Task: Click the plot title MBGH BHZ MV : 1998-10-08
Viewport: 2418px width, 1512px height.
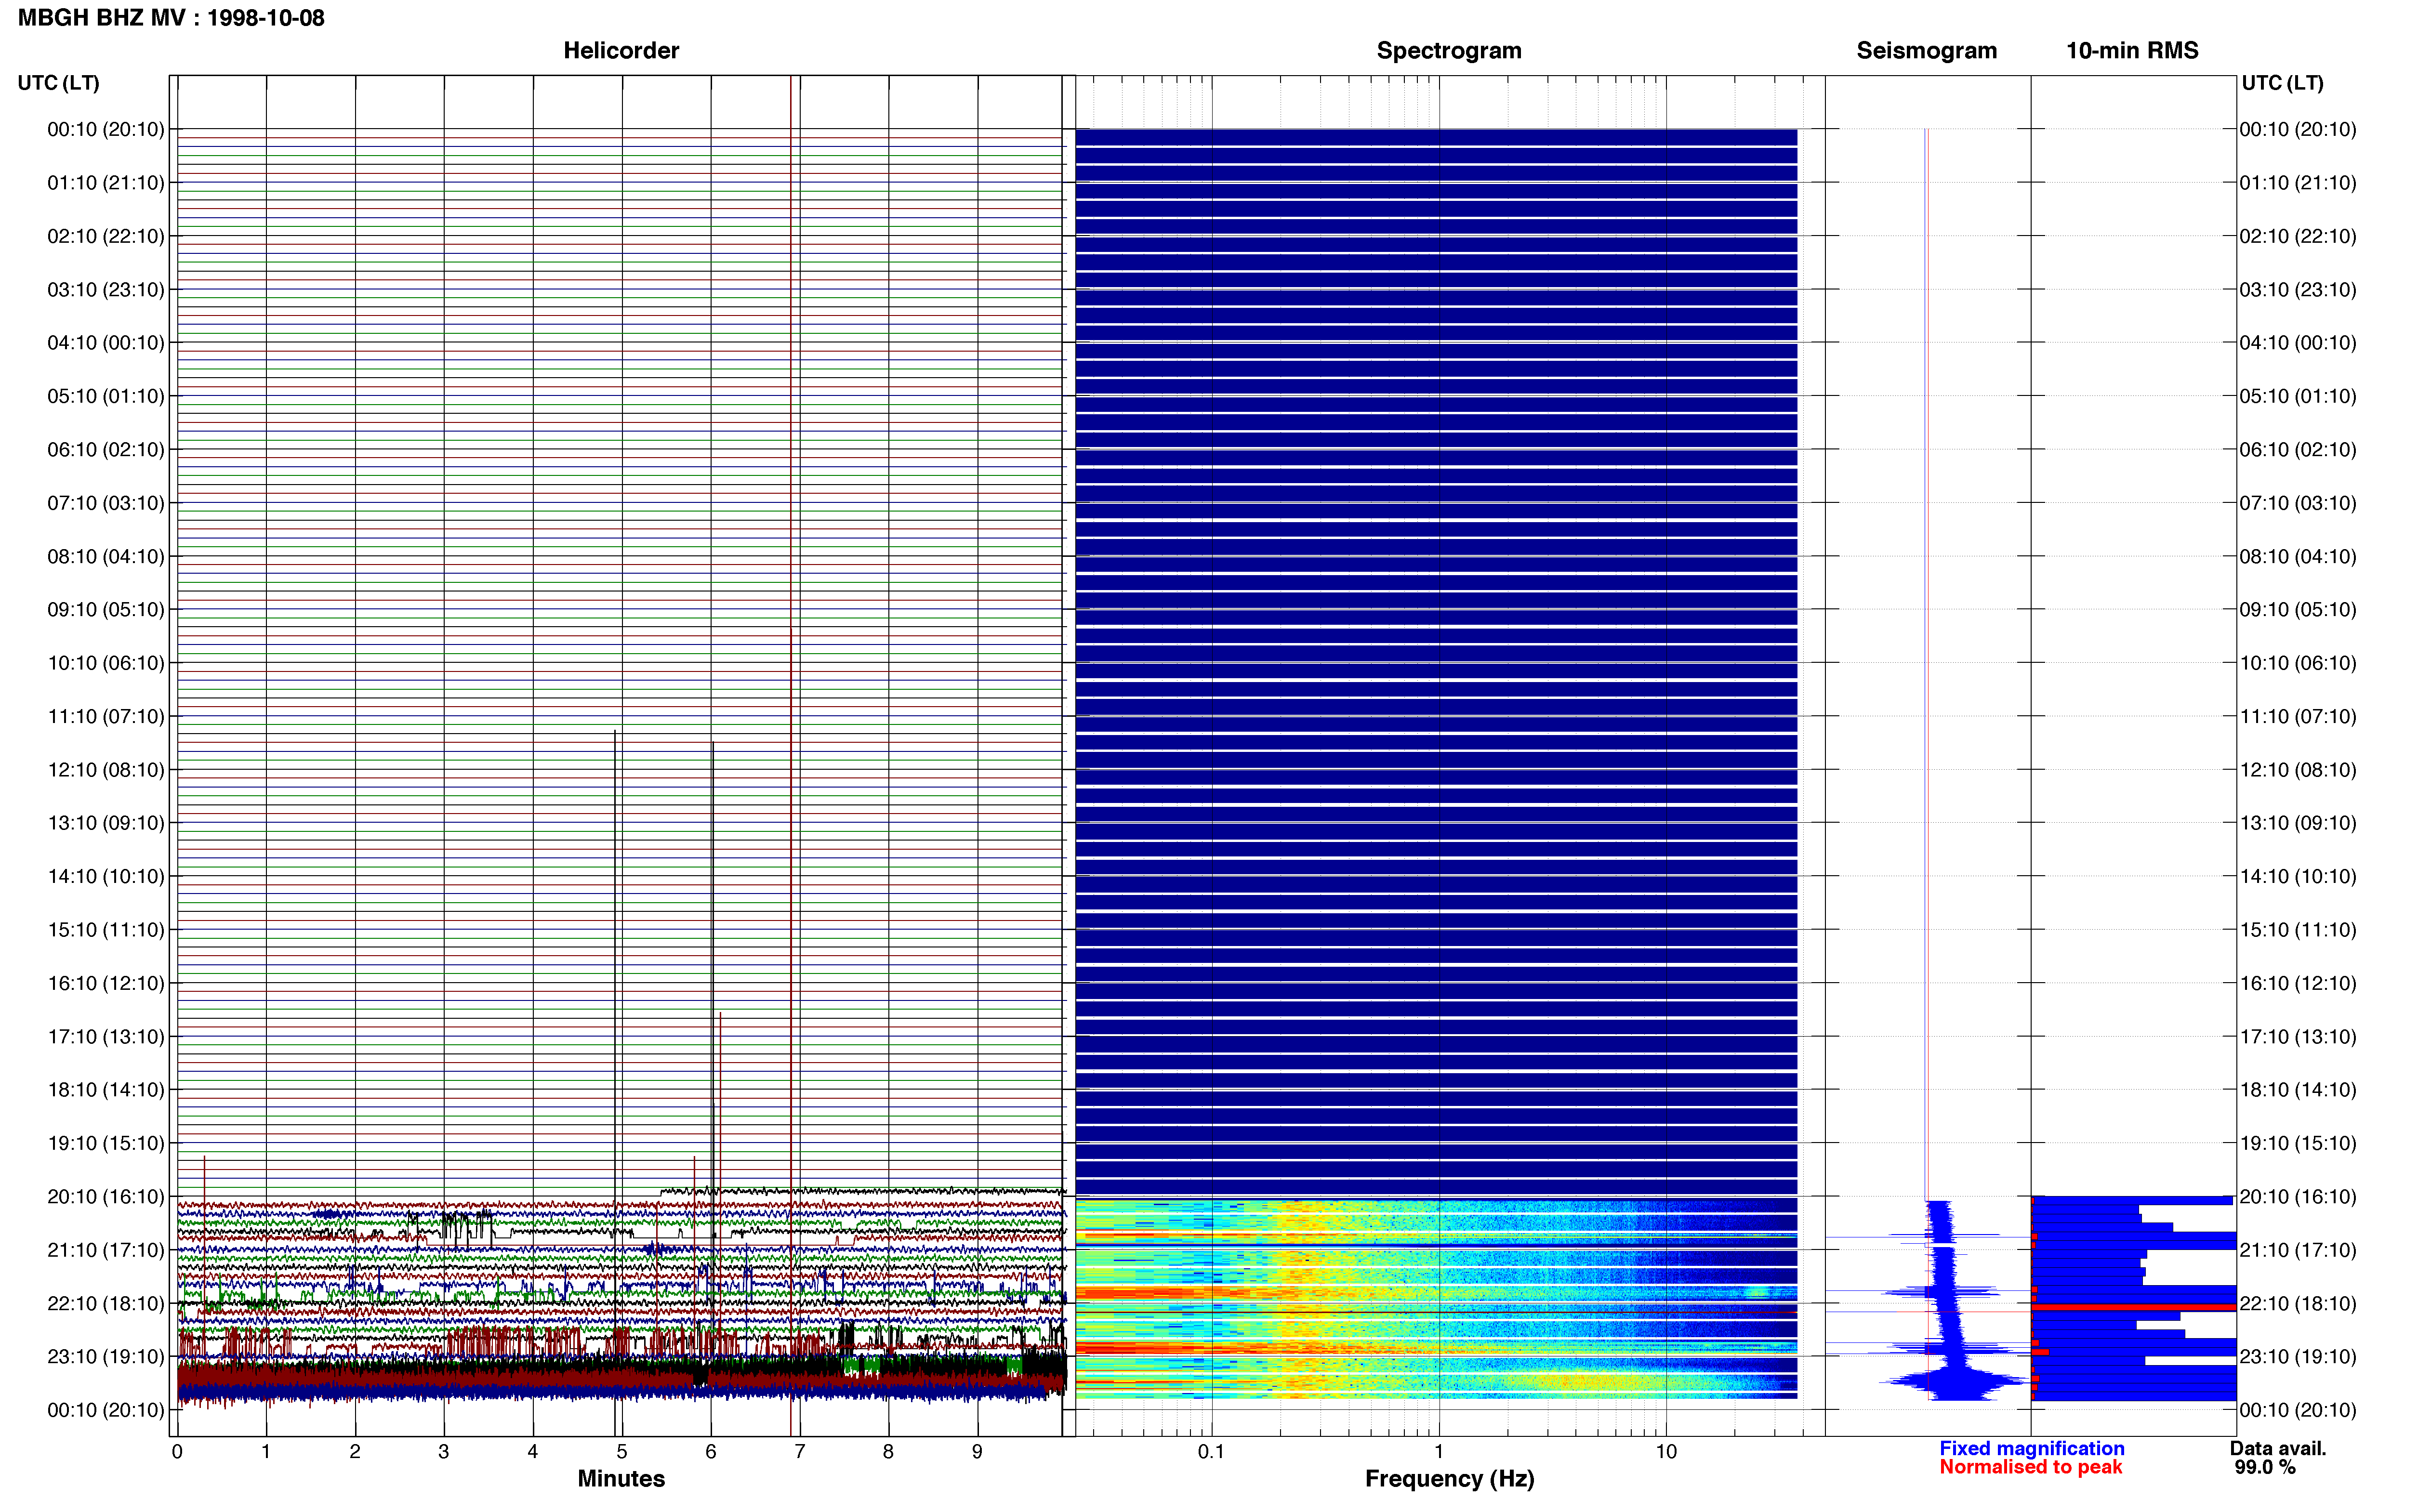Action: 171,18
